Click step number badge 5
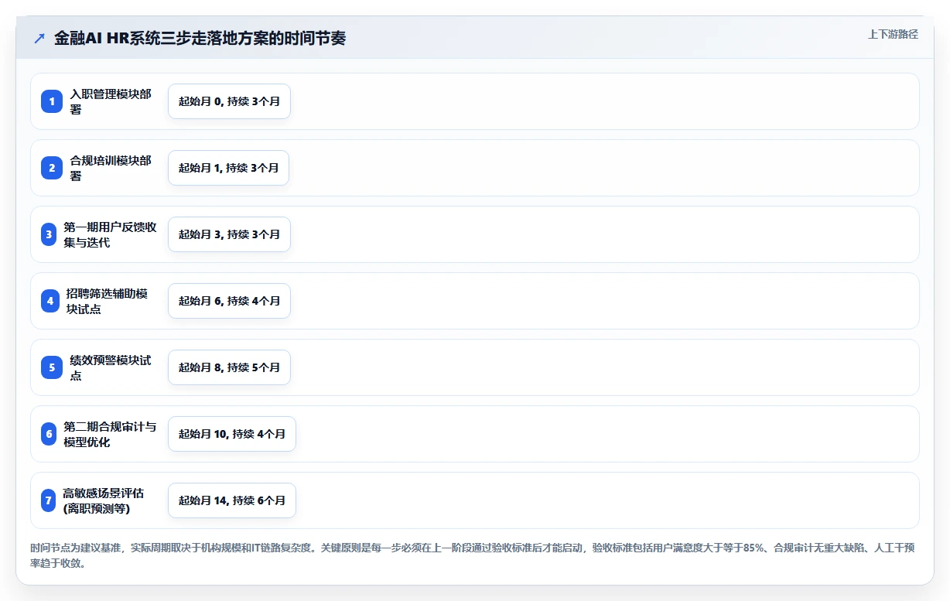The height and width of the screenshot is (601, 950). pos(52,367)
